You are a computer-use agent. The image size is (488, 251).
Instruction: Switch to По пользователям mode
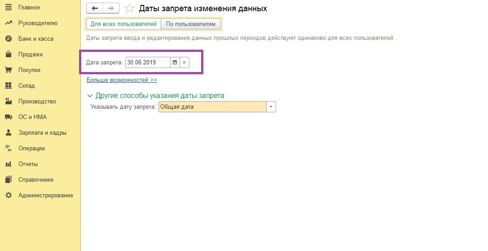point(191,24)
